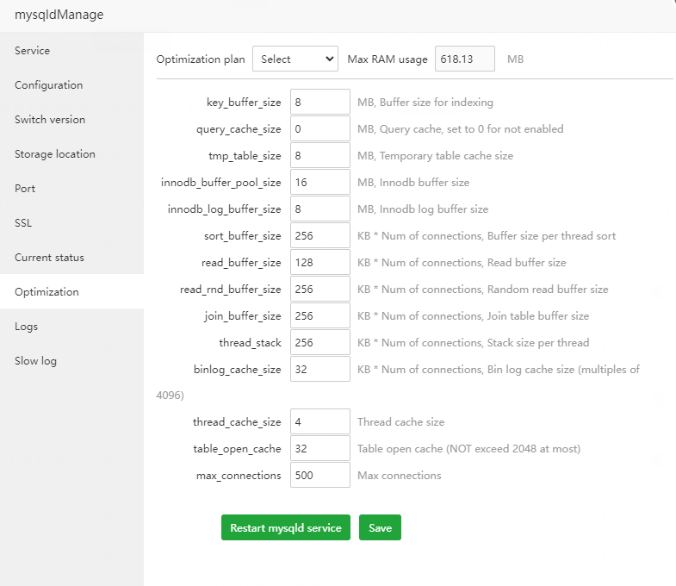Focus the table_open_cache field

319,449
